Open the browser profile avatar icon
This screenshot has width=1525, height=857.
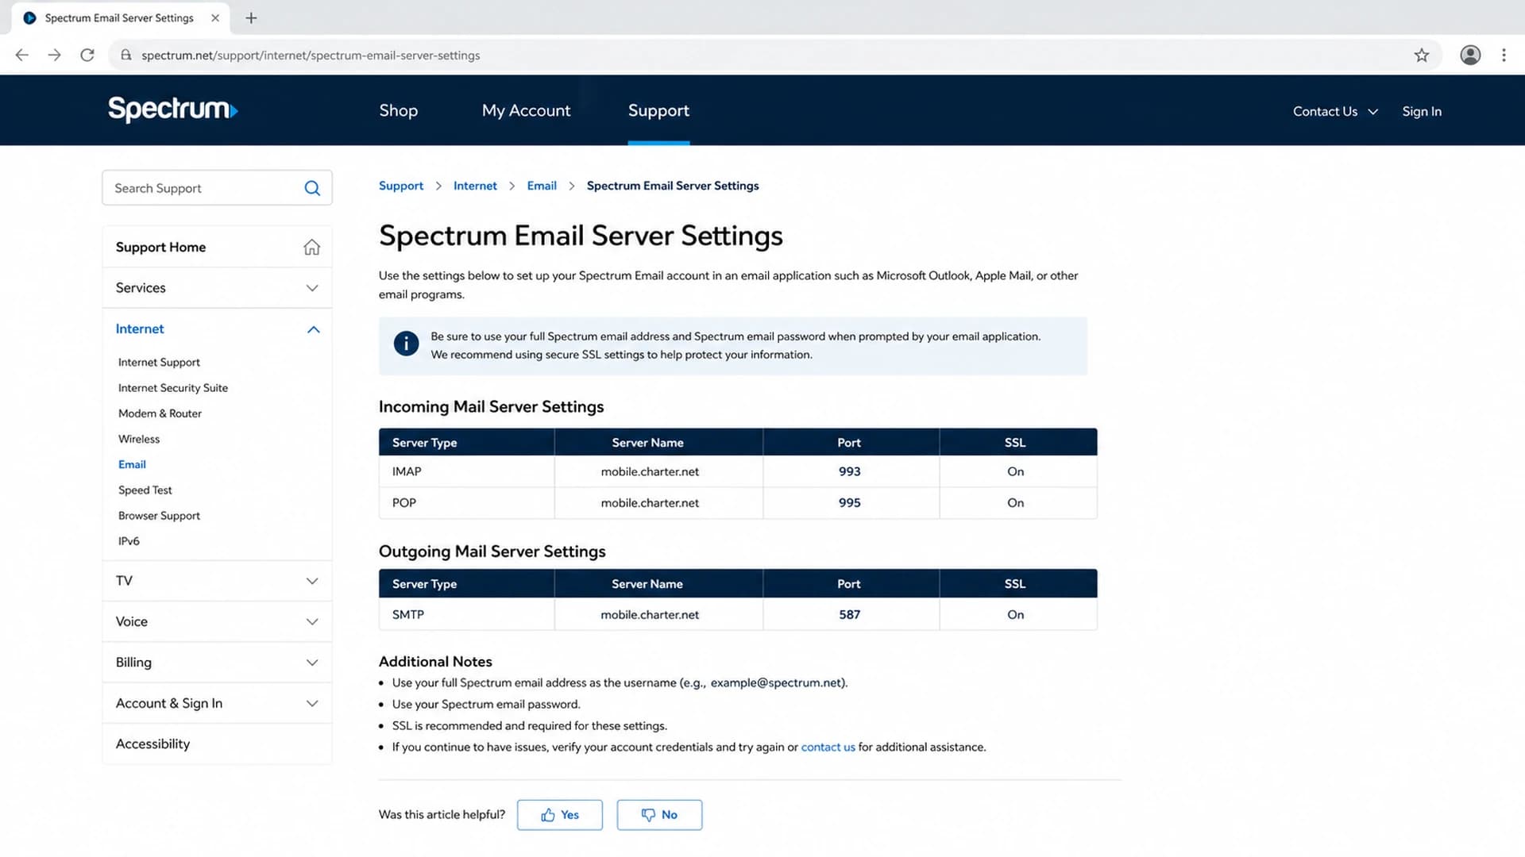click(x=1470, y=55)
